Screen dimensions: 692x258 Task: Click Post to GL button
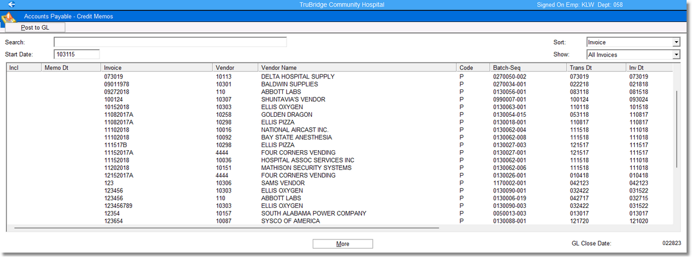tap(35, 28)
